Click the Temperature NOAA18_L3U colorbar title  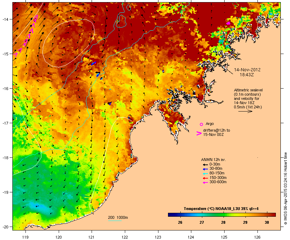pyautogui.click(x=221, y=209)
